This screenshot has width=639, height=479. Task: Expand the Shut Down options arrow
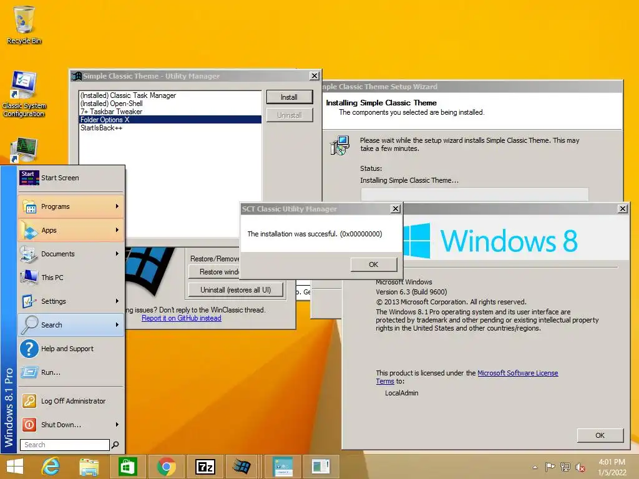117,424
